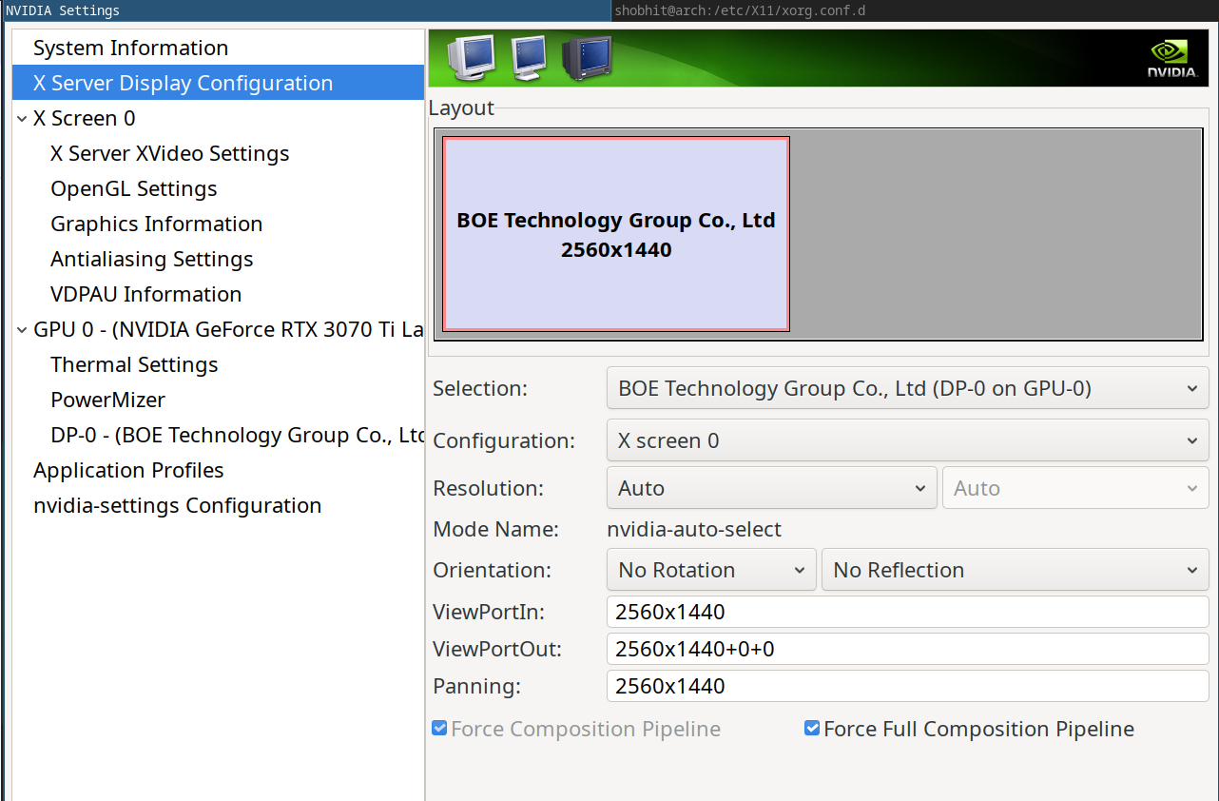Image resolution: width=1219 pixels, height=801 pixels.
Task: Click the Mode Name label
Action: 495,530
